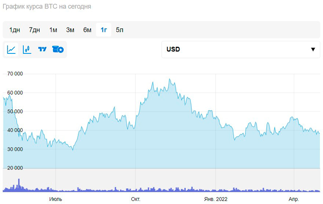Switch to the 7дн period tab
The height and width of the screenshot is (204, 323).
(x=35, y=30)
